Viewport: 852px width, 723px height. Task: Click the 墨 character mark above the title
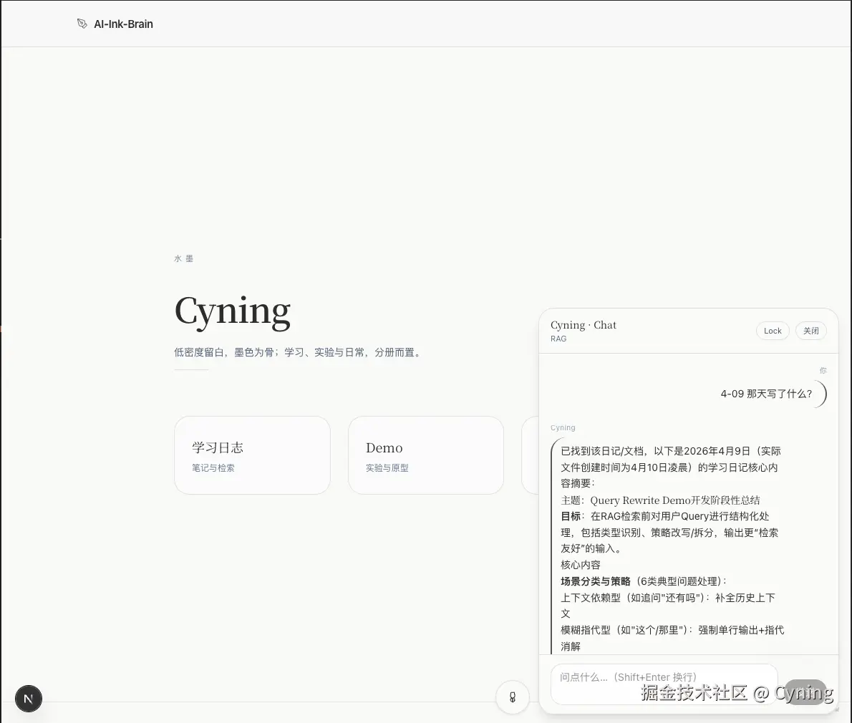(191, 258)
